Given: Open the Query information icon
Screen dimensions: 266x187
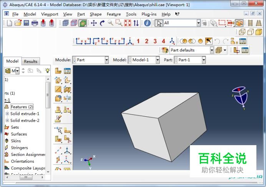Looking at the screenshot, I should click(147, 23).
